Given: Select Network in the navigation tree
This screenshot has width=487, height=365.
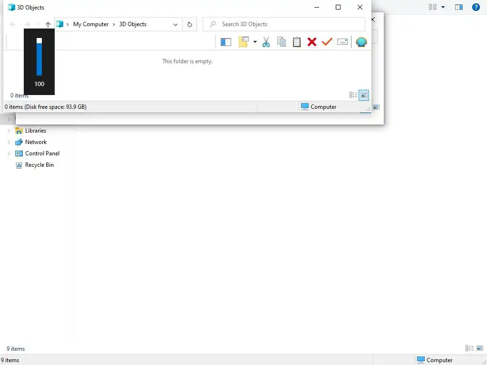Looking at the screenshot, I should tap(36, 142).
